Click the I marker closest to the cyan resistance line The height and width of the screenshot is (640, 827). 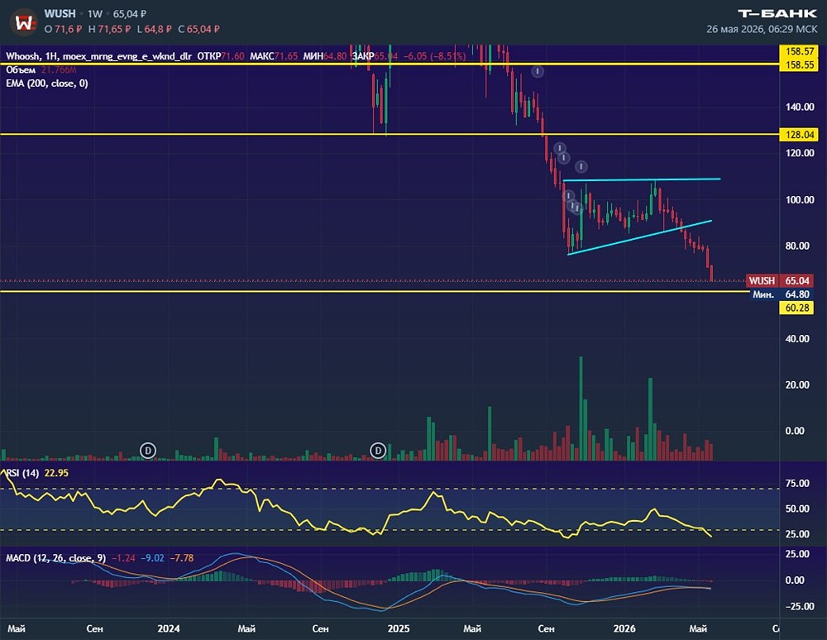click(581, 166)
